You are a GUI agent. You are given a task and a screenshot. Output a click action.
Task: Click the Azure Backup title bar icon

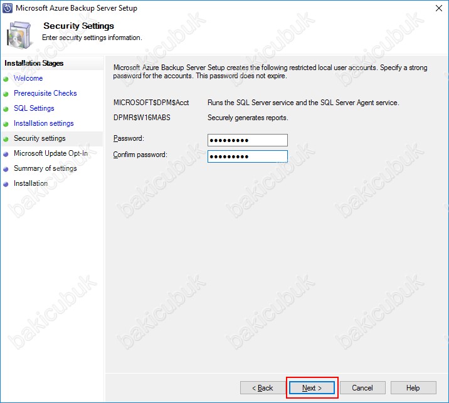point(8,8)
